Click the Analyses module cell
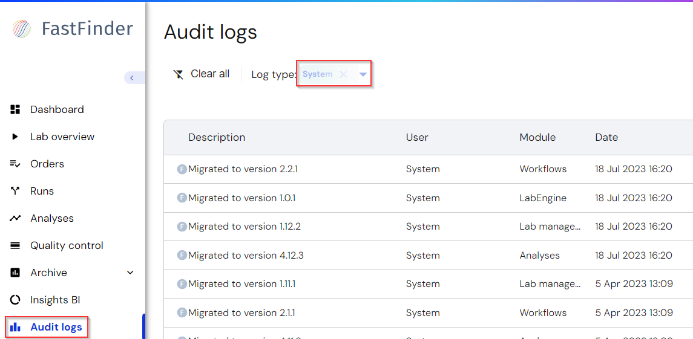The height and width of the screenshot is (339, 693). pyautogui.click(x=539, y=255)
